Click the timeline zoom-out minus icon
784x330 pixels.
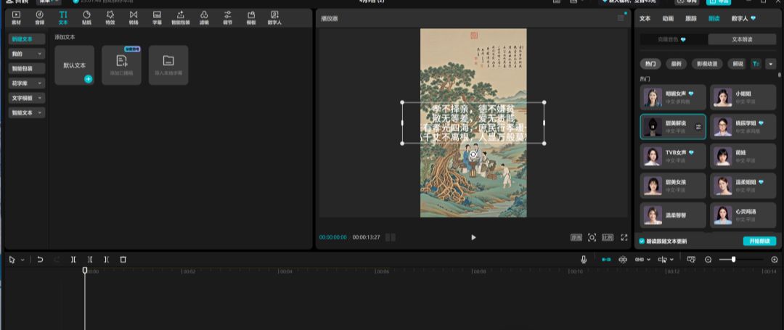(708, 260)
